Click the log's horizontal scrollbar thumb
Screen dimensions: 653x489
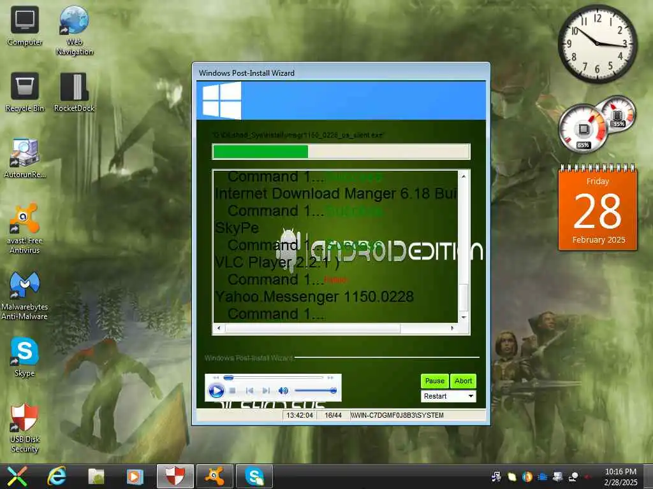point(312,329)
